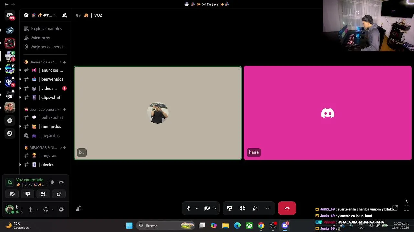Open the anuncios channel
Screen dimensions: 414x232
(x=45, y=70)
